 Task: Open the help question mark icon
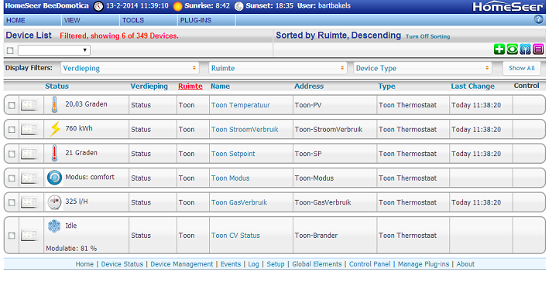pyautogui.click(x=538, y=19)
